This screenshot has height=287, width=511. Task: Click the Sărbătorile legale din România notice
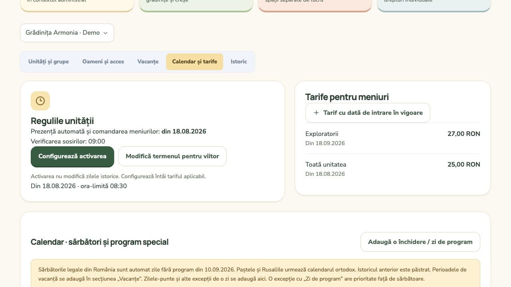255,274
